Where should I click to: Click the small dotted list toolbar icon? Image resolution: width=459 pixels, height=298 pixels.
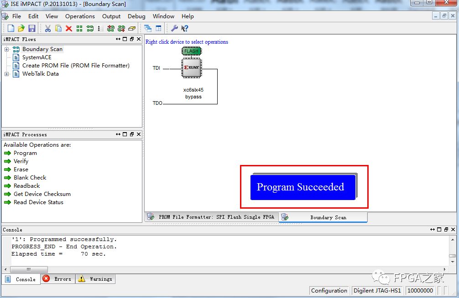tap(99, 28)
